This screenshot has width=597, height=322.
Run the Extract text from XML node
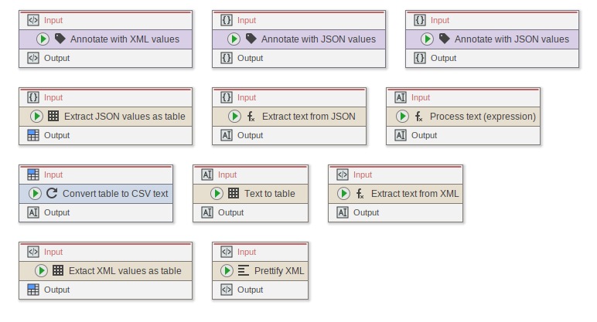[344, 193]
